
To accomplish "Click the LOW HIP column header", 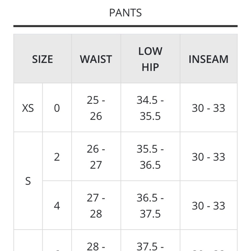I will [x=150, y=58].
